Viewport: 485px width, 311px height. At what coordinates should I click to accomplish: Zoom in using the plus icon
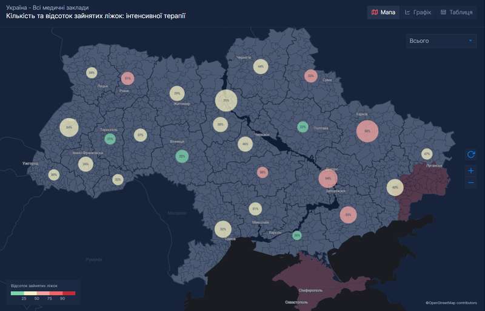point(471,171)
